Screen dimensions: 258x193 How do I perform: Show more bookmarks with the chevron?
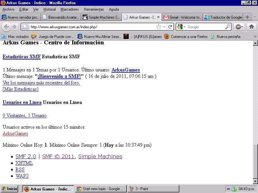[255, 36]
